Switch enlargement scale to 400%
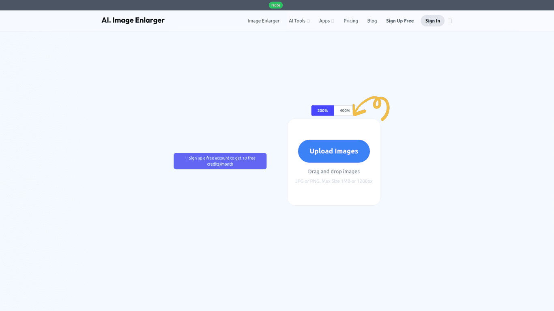 point(345,111)
